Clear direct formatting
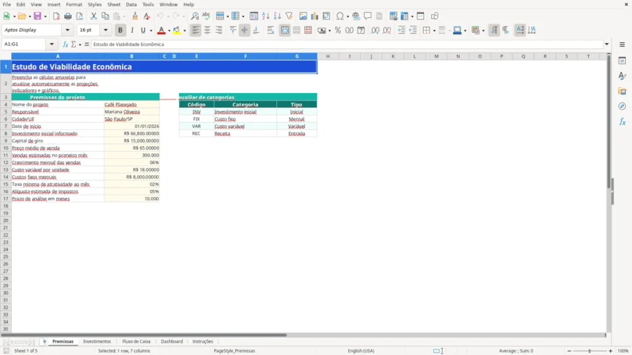This screenshot has height=355, width=632. coord(147,16)
